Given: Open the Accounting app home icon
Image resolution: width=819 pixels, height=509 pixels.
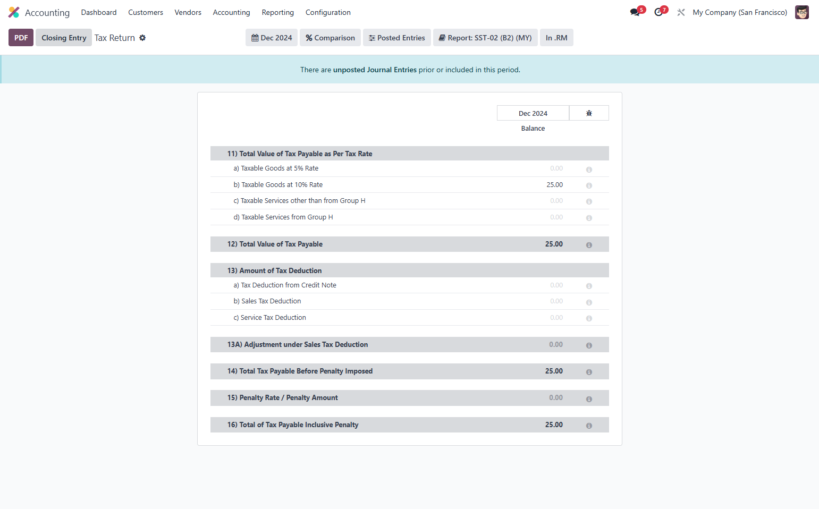Looking at the screenshot, I should [14, 12].
